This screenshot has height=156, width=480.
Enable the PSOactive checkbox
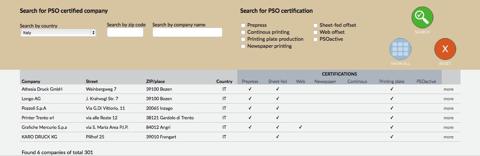[315, 39]
